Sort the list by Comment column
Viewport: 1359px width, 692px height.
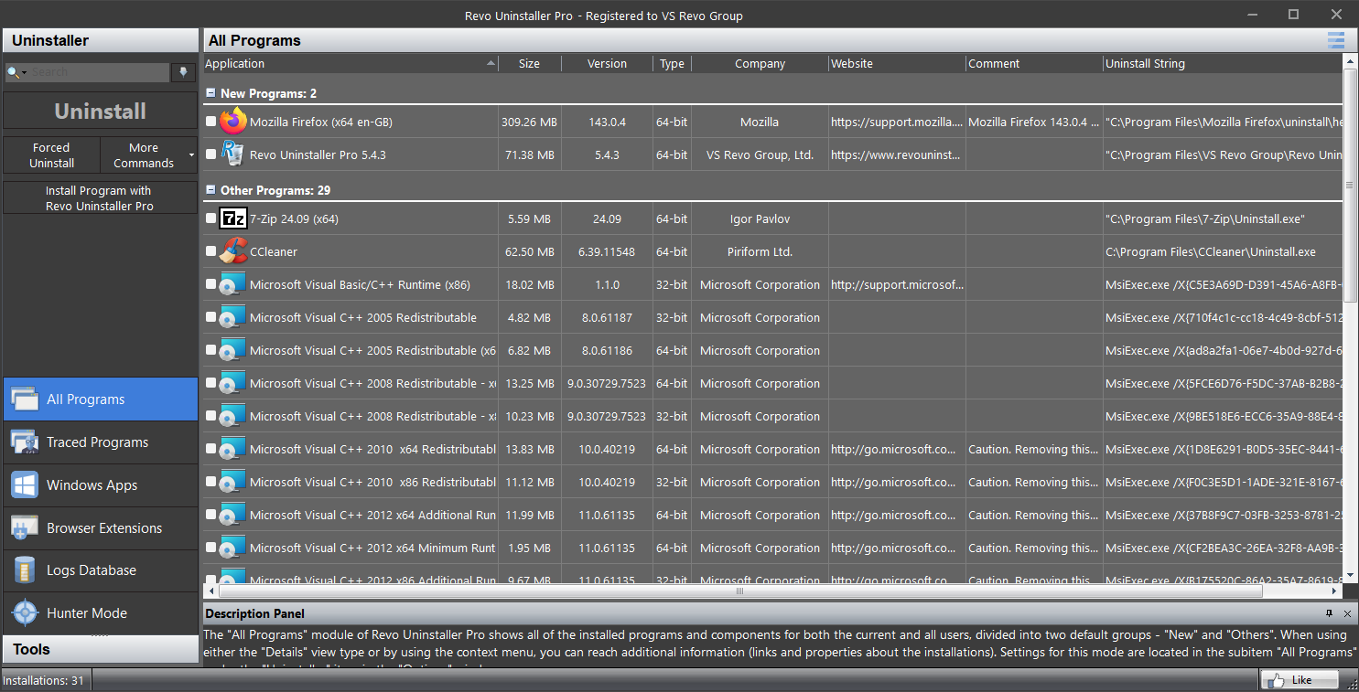tap(1034, 64)
